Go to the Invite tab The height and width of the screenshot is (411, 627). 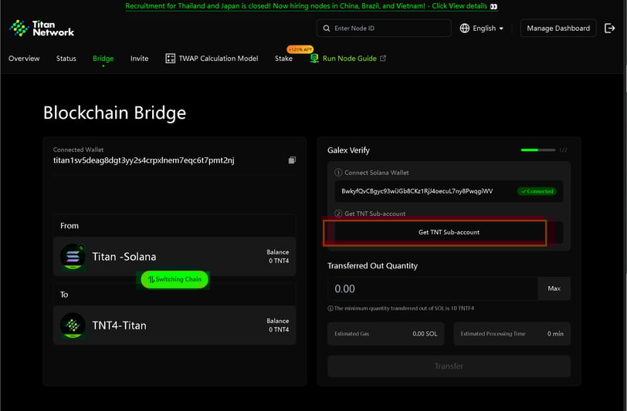139,59
